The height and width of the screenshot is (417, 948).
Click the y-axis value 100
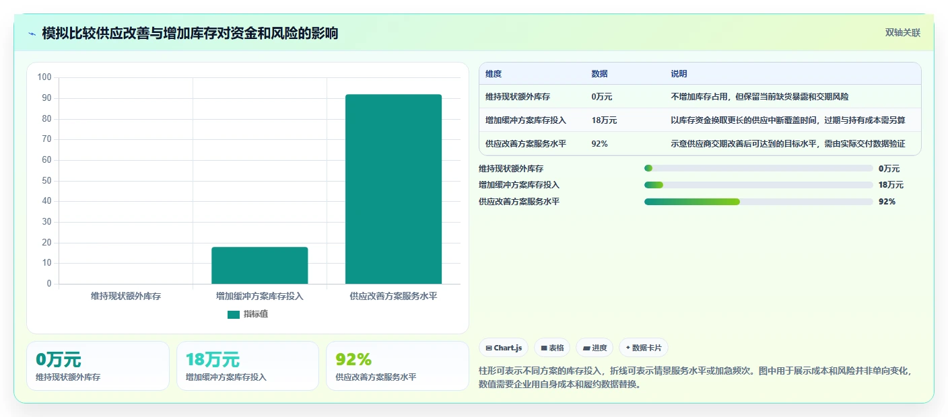point(44,77)
